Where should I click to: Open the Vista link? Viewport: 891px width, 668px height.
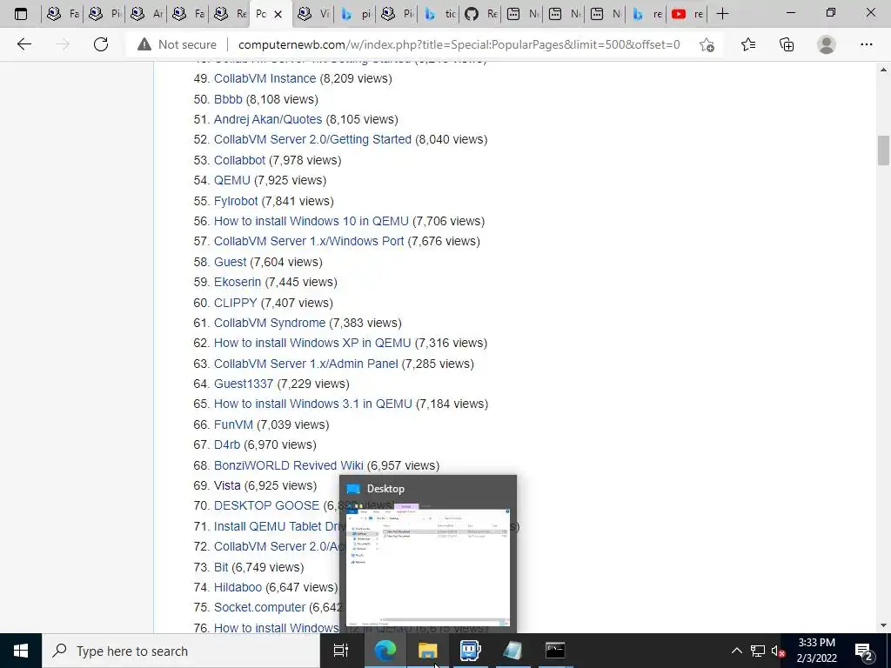(227, 485)
